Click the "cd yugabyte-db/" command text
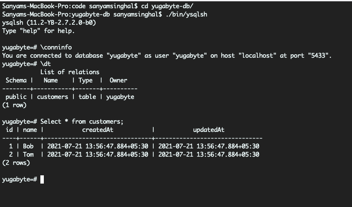The image size is (352, 207). pyautogui.click(x=168, y=7)
